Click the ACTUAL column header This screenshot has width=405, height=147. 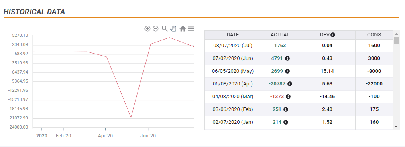280,35
